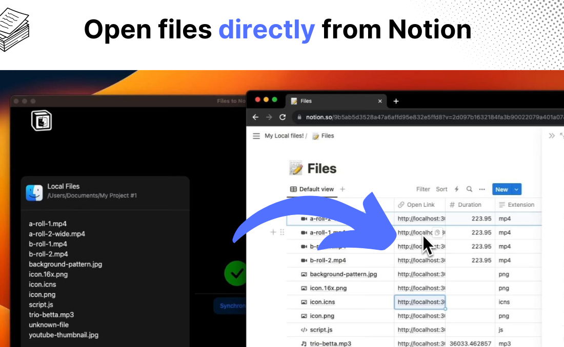Select the Default view tab
This screenshot has width=564, height=347.
coord(312,189)
